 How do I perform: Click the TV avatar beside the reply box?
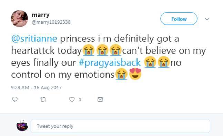(x=22, y=126)
